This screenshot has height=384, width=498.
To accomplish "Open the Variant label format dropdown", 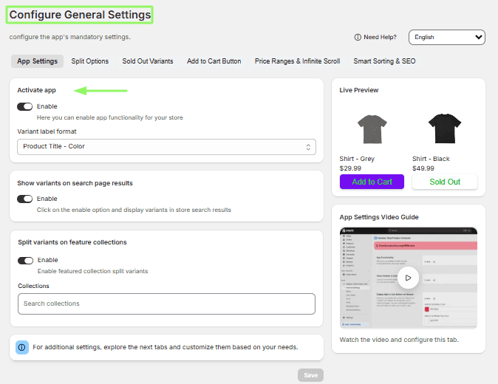I will tap(166, 147).
